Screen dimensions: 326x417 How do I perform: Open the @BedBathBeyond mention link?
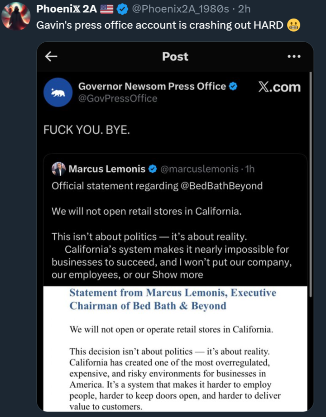click(x=221, y=186)
